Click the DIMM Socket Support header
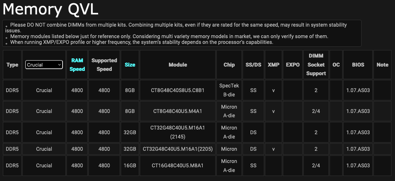The height and width of the screenshot is (181, 395). coord(316,64)
